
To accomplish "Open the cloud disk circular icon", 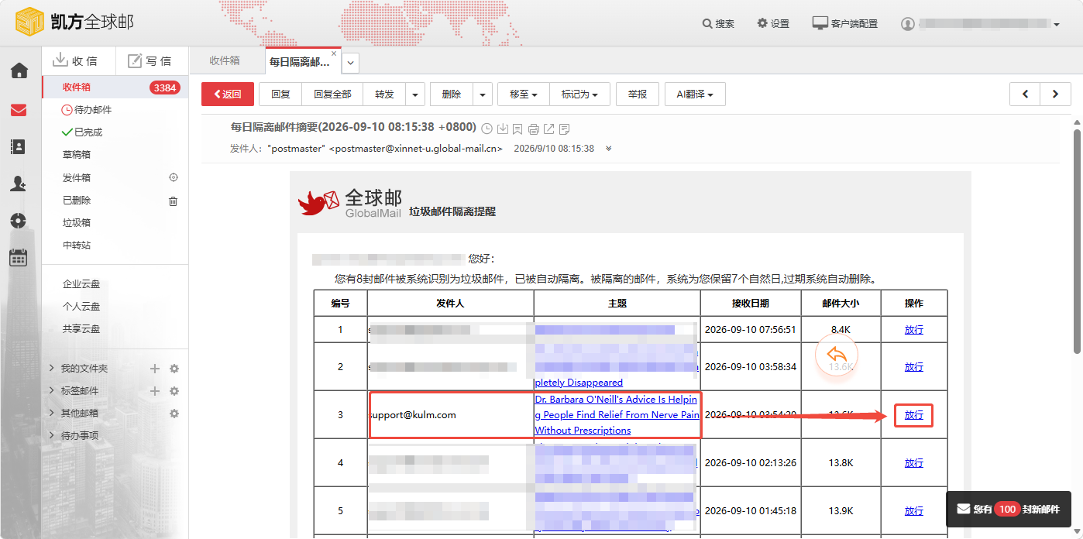I will point(19,221).
